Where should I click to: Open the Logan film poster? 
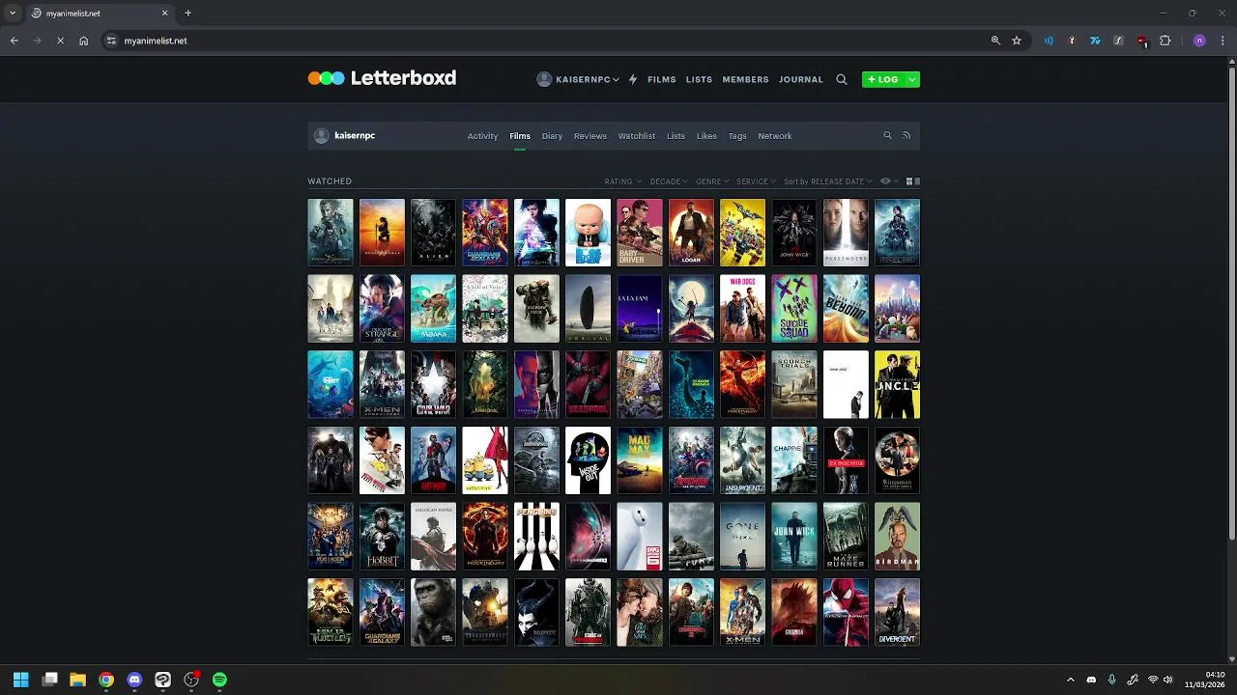click(691, 233)
